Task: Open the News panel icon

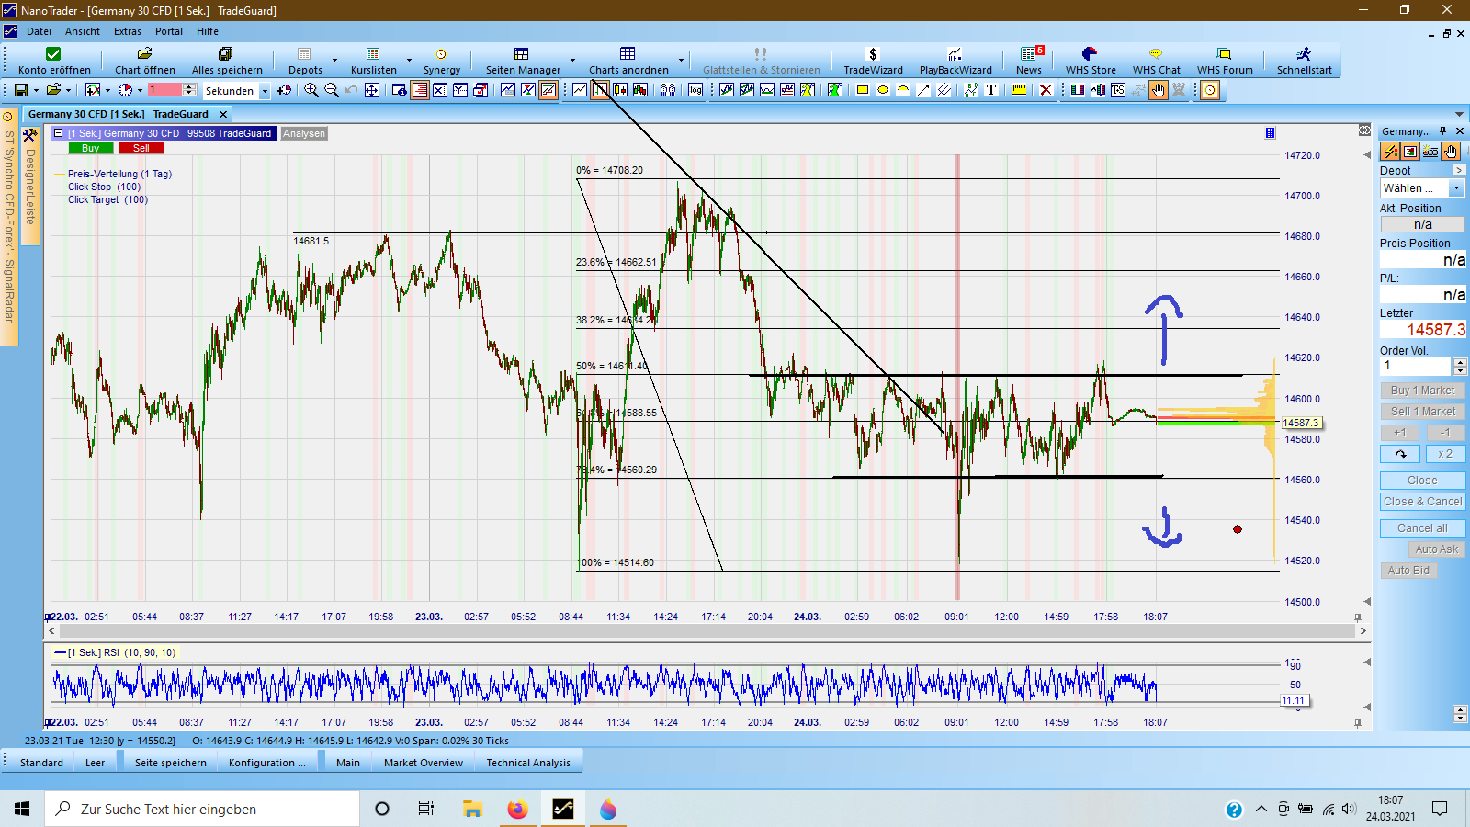Action: pyautogui.click(x=1029, y=60)
